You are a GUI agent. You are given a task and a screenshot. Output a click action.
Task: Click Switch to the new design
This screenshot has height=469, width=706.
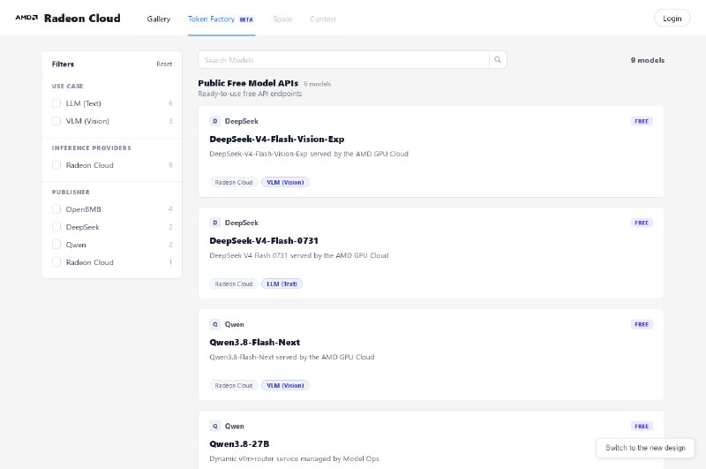tap(645, 448)
